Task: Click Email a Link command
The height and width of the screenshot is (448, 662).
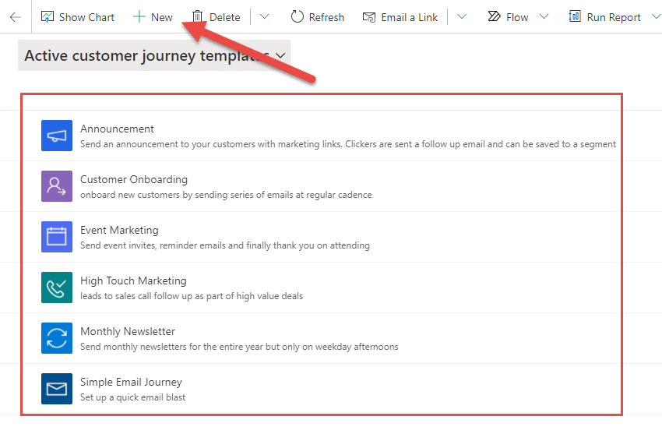Action: pyautogui.click(x=400, y=17)
